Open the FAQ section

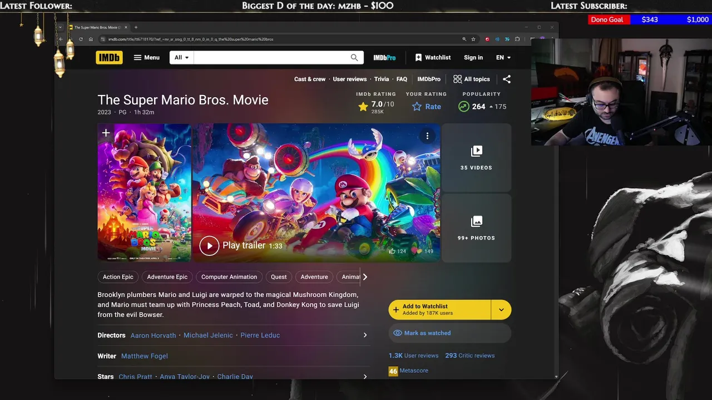(x=402, y=79)
